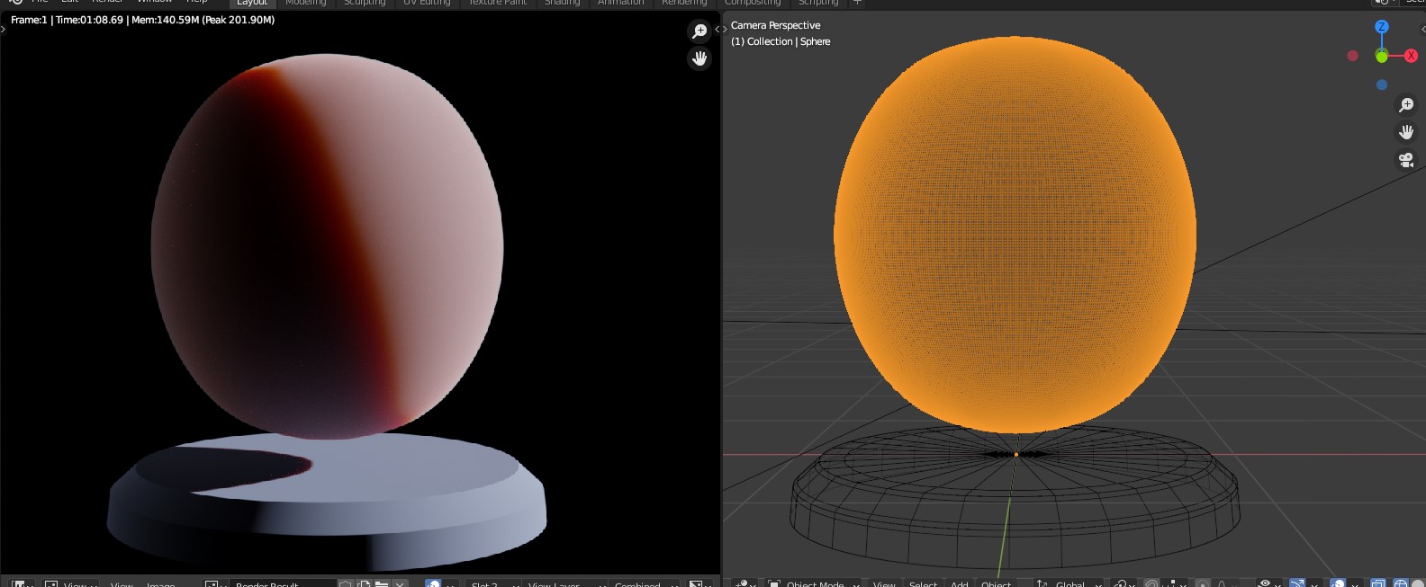Toggle viewport gizmo visibility button
The height and width of the screenshot is (587, 1426).
[1297, 583]
